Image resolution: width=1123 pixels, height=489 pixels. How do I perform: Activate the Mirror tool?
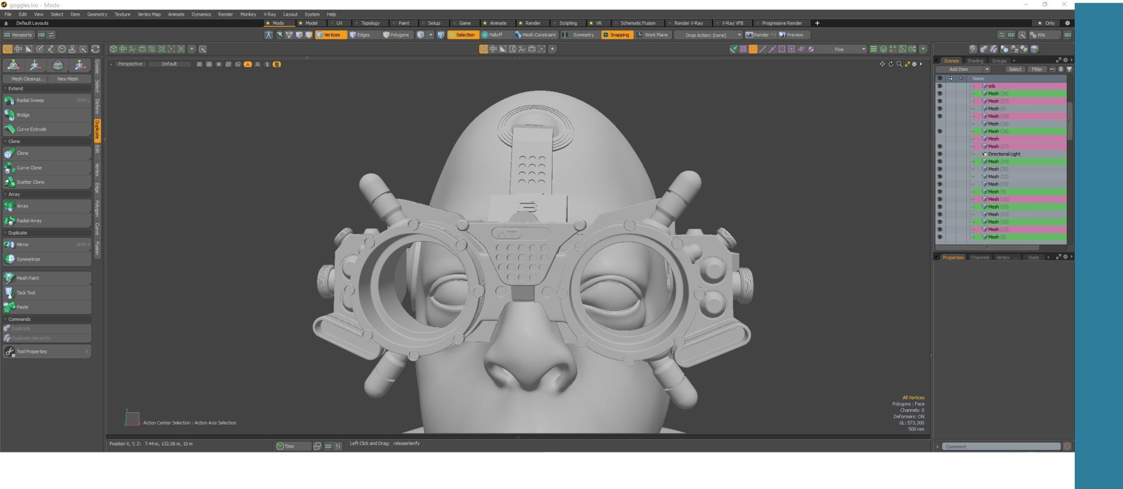tap(47, 245)
